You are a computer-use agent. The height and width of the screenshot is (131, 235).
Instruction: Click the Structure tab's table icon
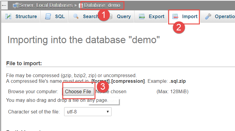9,17
